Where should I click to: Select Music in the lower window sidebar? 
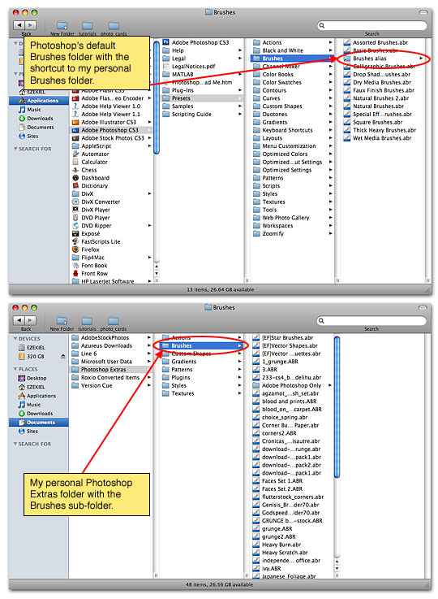[x=29, y=405]
